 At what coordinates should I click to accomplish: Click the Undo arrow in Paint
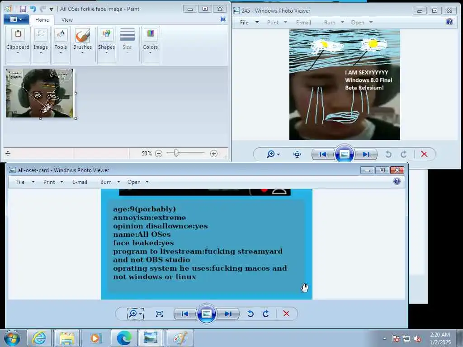pyautogui.click(x=33, y=9)
